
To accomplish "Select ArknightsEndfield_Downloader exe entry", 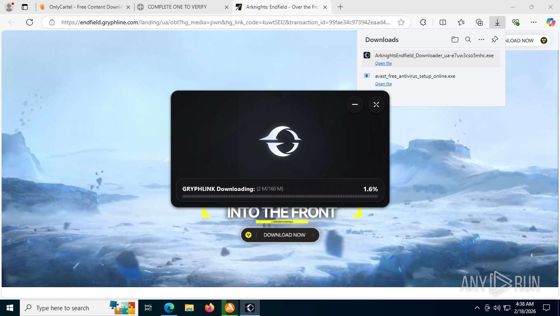I will point(431,58).
